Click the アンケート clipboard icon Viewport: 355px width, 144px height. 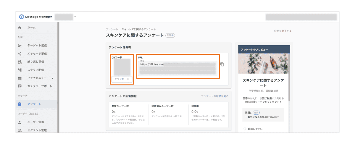coord(20,104)
